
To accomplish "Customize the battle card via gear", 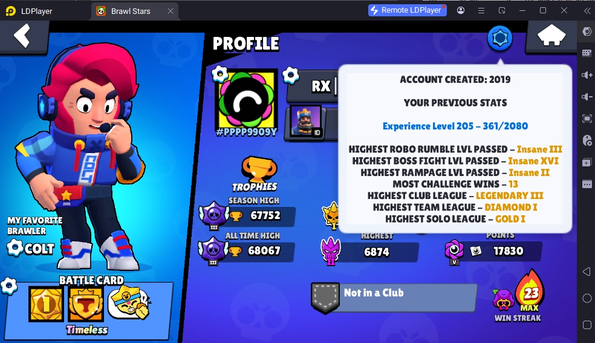I will pos(8,286).
